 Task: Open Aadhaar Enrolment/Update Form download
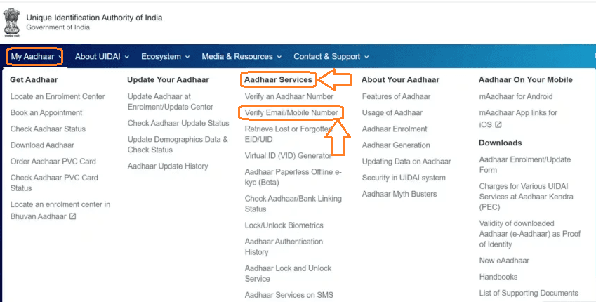coord(524,164)
